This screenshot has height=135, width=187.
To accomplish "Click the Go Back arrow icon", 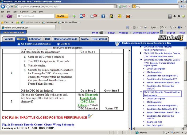I will coord(58,44).
